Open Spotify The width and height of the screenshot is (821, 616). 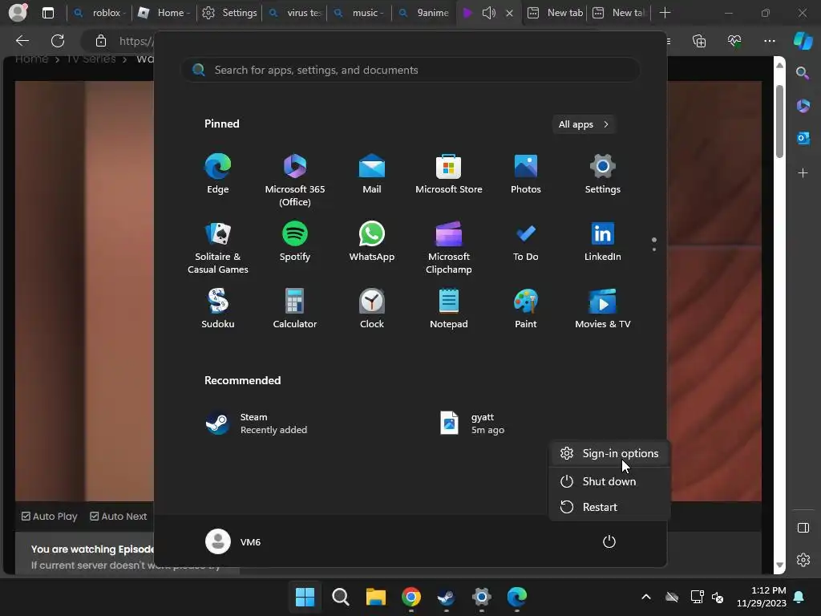(295, 241)
